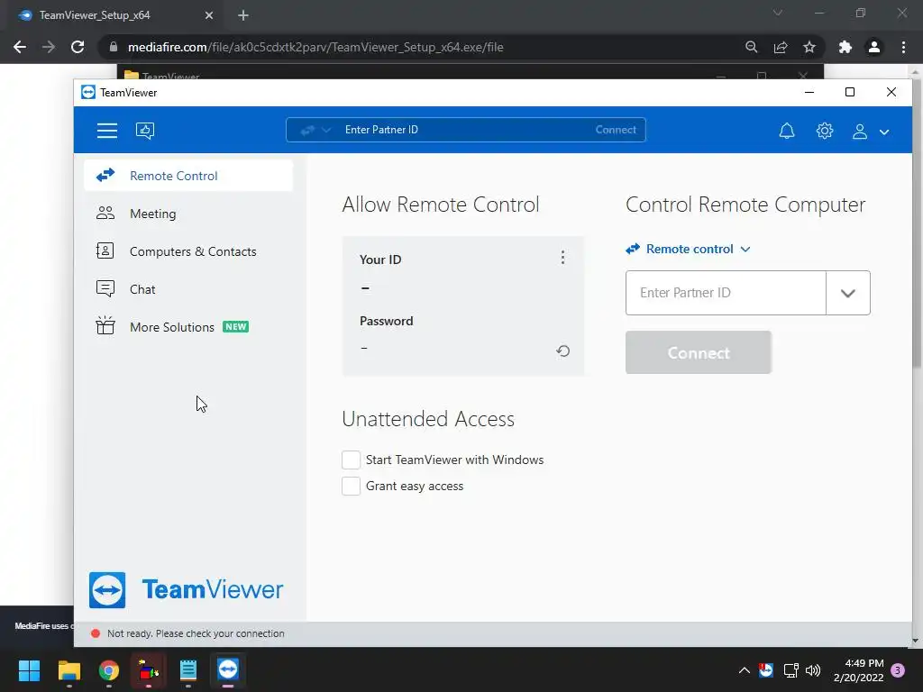923x692 pixels.
Task: Open the clock showing 4:49 PM
Action: 858,670
